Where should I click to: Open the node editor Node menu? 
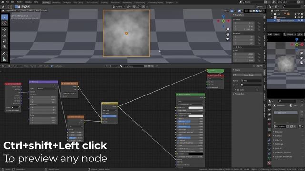[46, 66]
